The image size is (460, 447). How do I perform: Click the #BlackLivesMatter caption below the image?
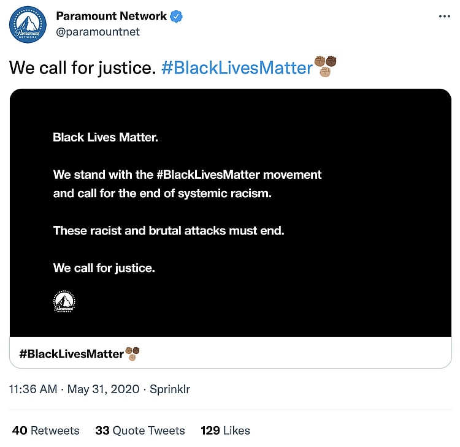71,354
